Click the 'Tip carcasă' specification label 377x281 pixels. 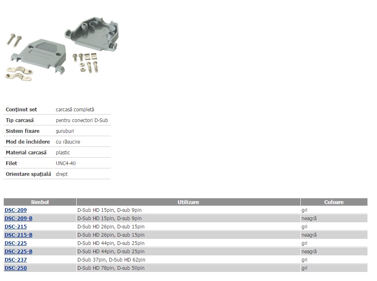click(x=19, y=120)
